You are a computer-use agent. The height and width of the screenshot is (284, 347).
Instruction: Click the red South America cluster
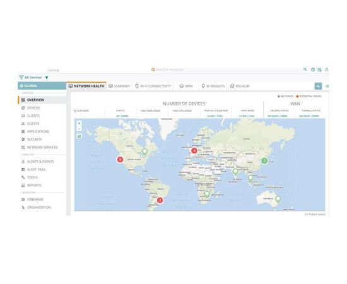point(160,200)
